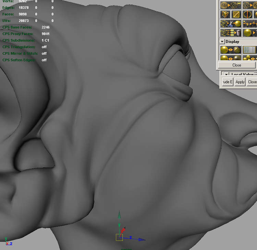Click the scissors cut-to-sphere icon
This screenshot has height=250, width=257.
pos(230,24)
